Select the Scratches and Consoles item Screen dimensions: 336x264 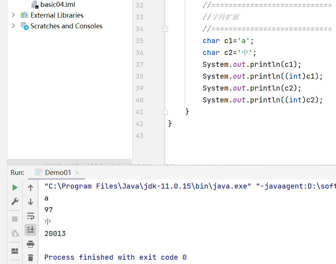62,26
